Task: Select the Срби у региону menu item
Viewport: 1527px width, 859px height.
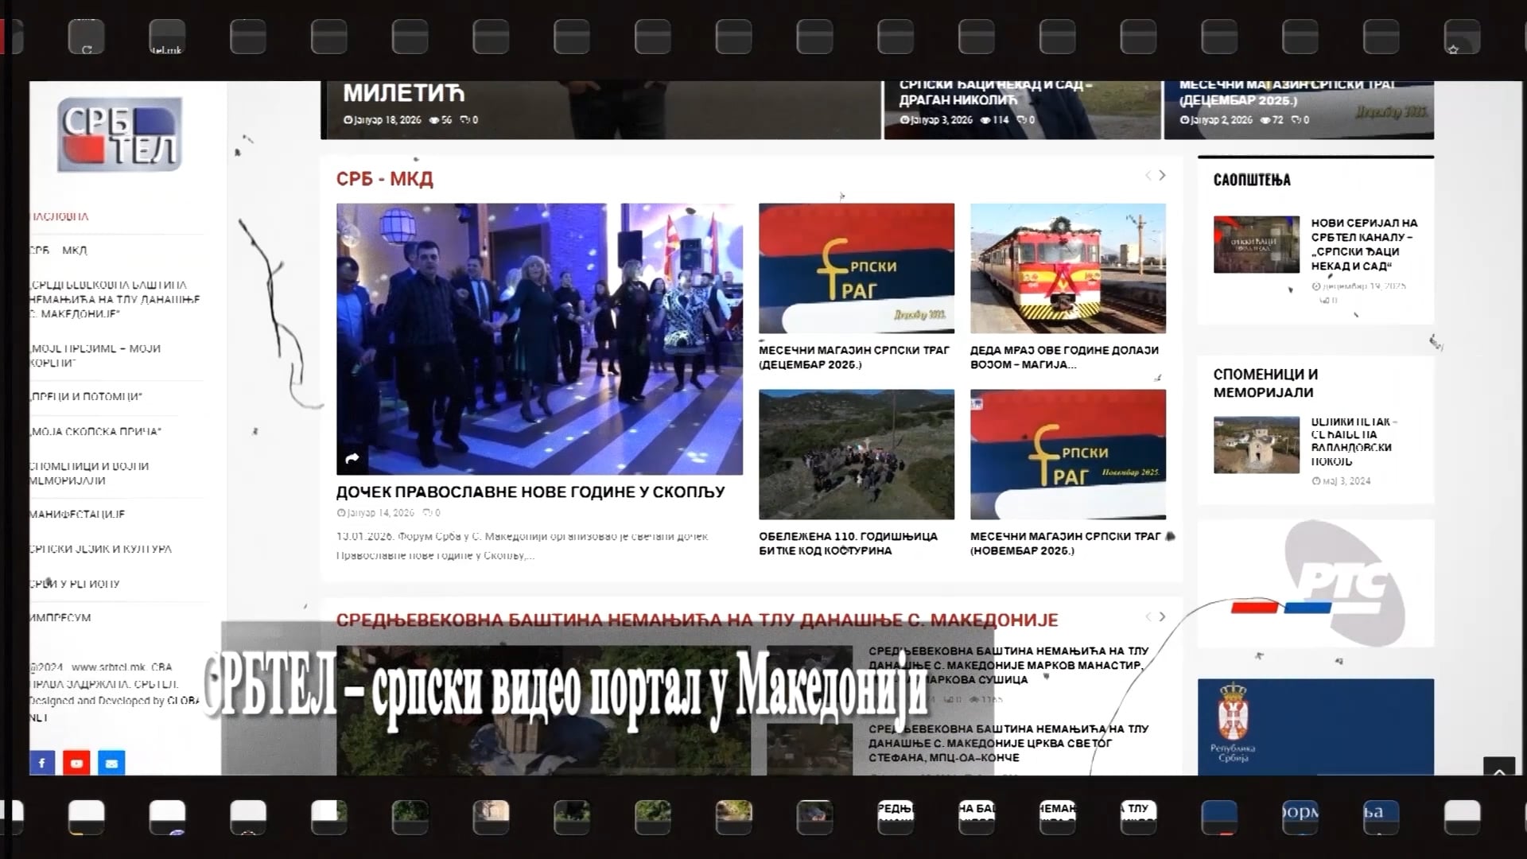Action: click(x=75, y=584)
